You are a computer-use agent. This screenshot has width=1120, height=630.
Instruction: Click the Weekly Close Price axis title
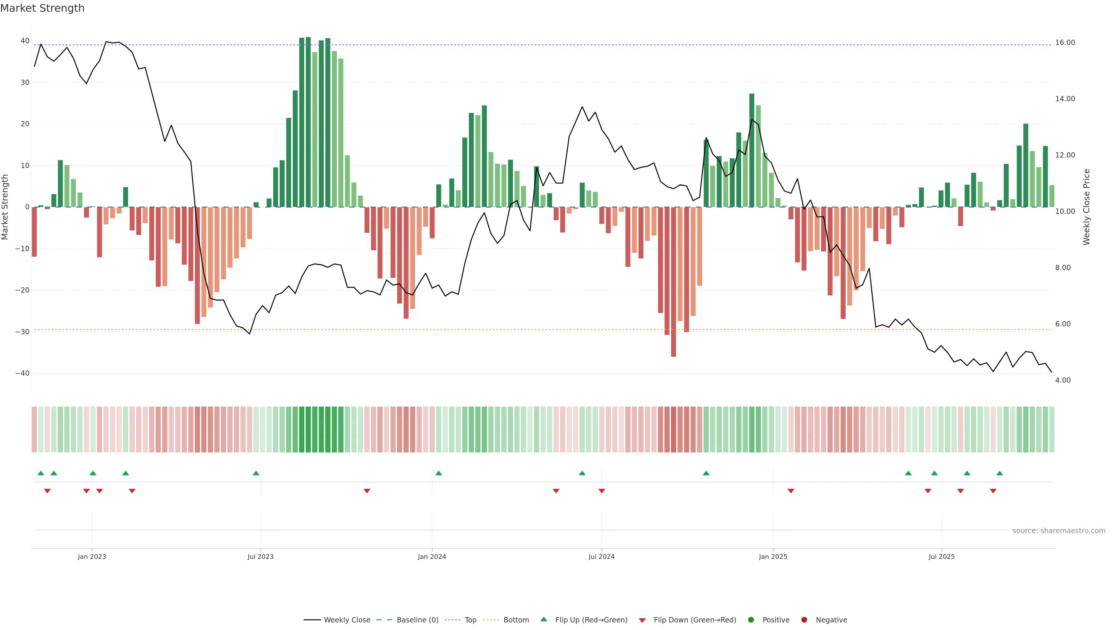(x=1086, y=207)
